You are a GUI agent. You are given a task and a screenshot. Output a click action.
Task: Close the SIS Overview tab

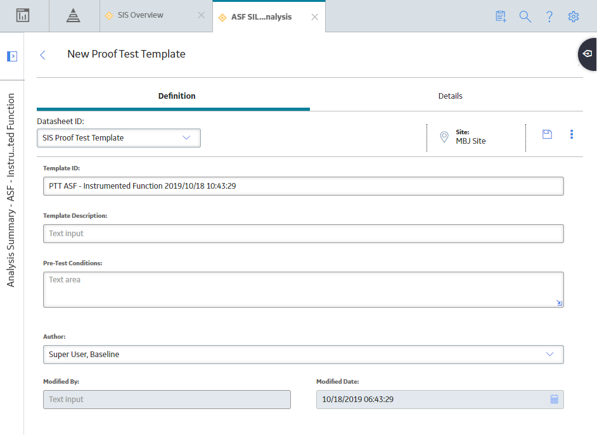202,15
